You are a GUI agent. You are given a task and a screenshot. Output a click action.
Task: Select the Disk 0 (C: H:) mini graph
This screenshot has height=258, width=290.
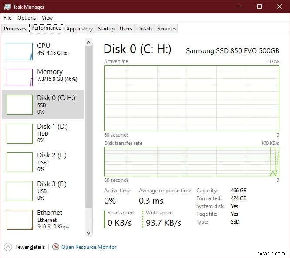20,105
